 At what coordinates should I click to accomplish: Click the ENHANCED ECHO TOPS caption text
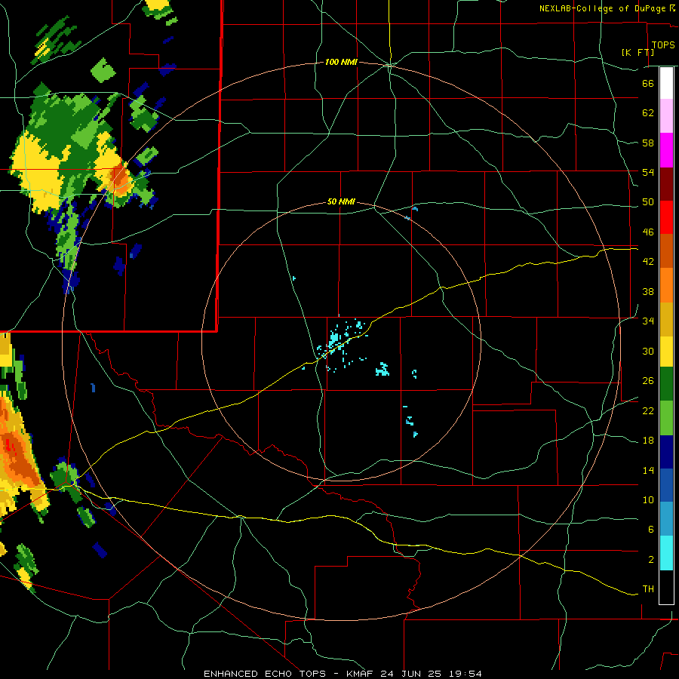pos(265,674)
